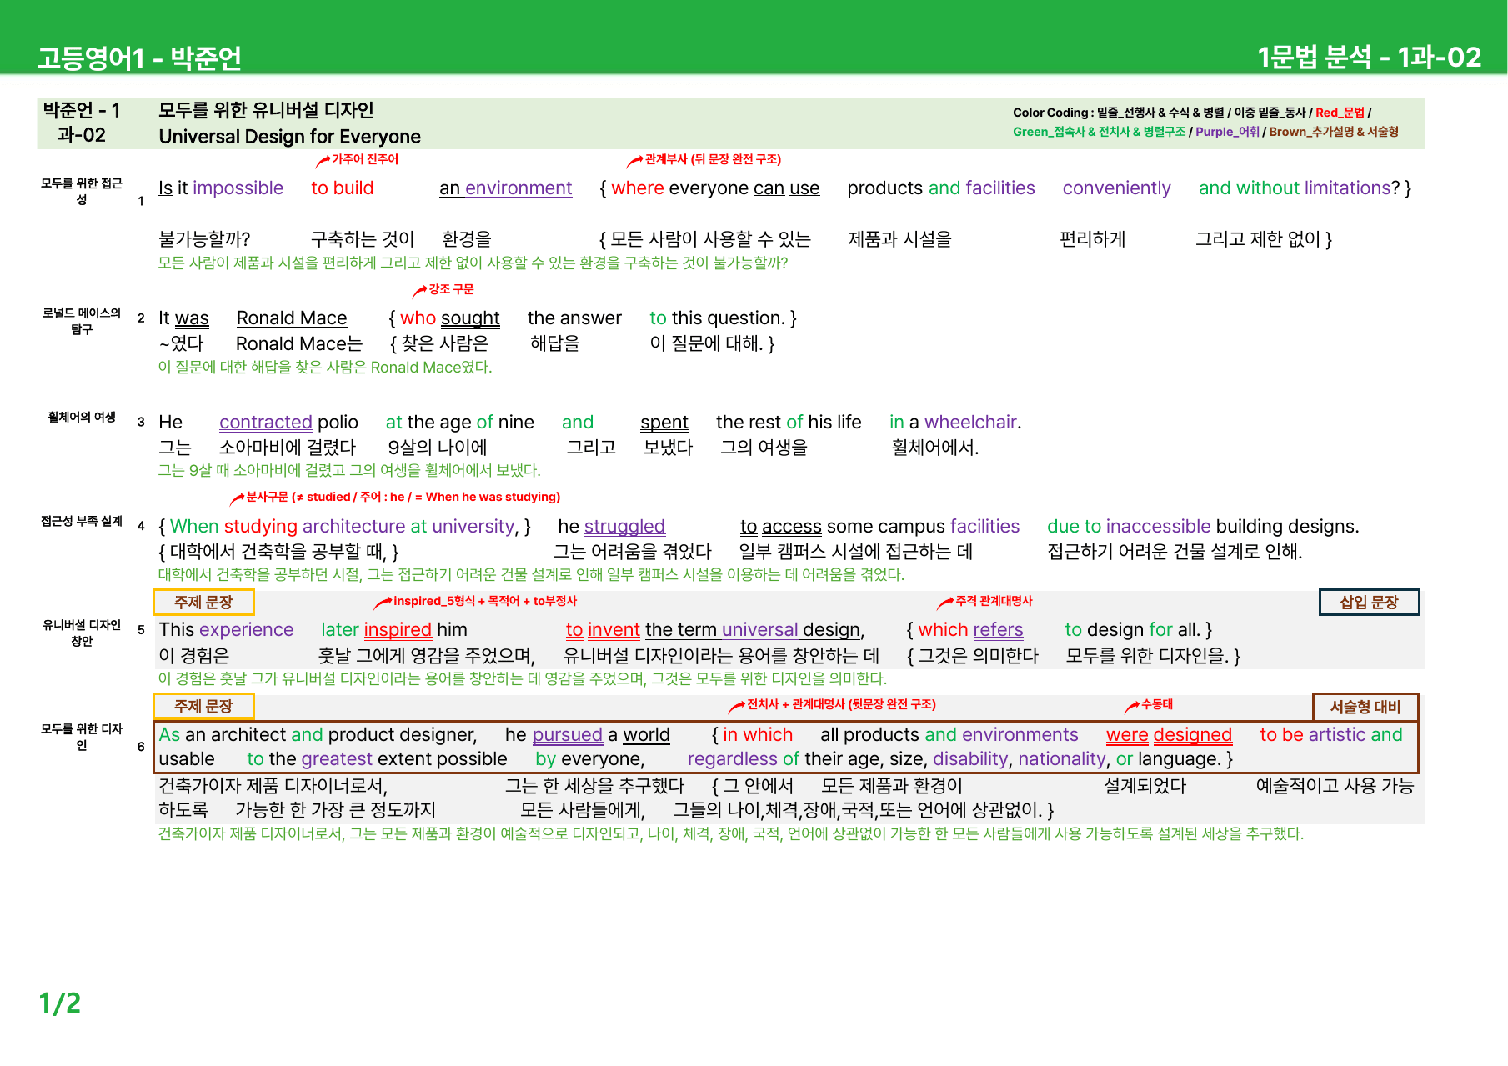Click the phrase 'Is it impossible'
This screenshot has height=1066, width=1508.
click(x=221, y=188)
